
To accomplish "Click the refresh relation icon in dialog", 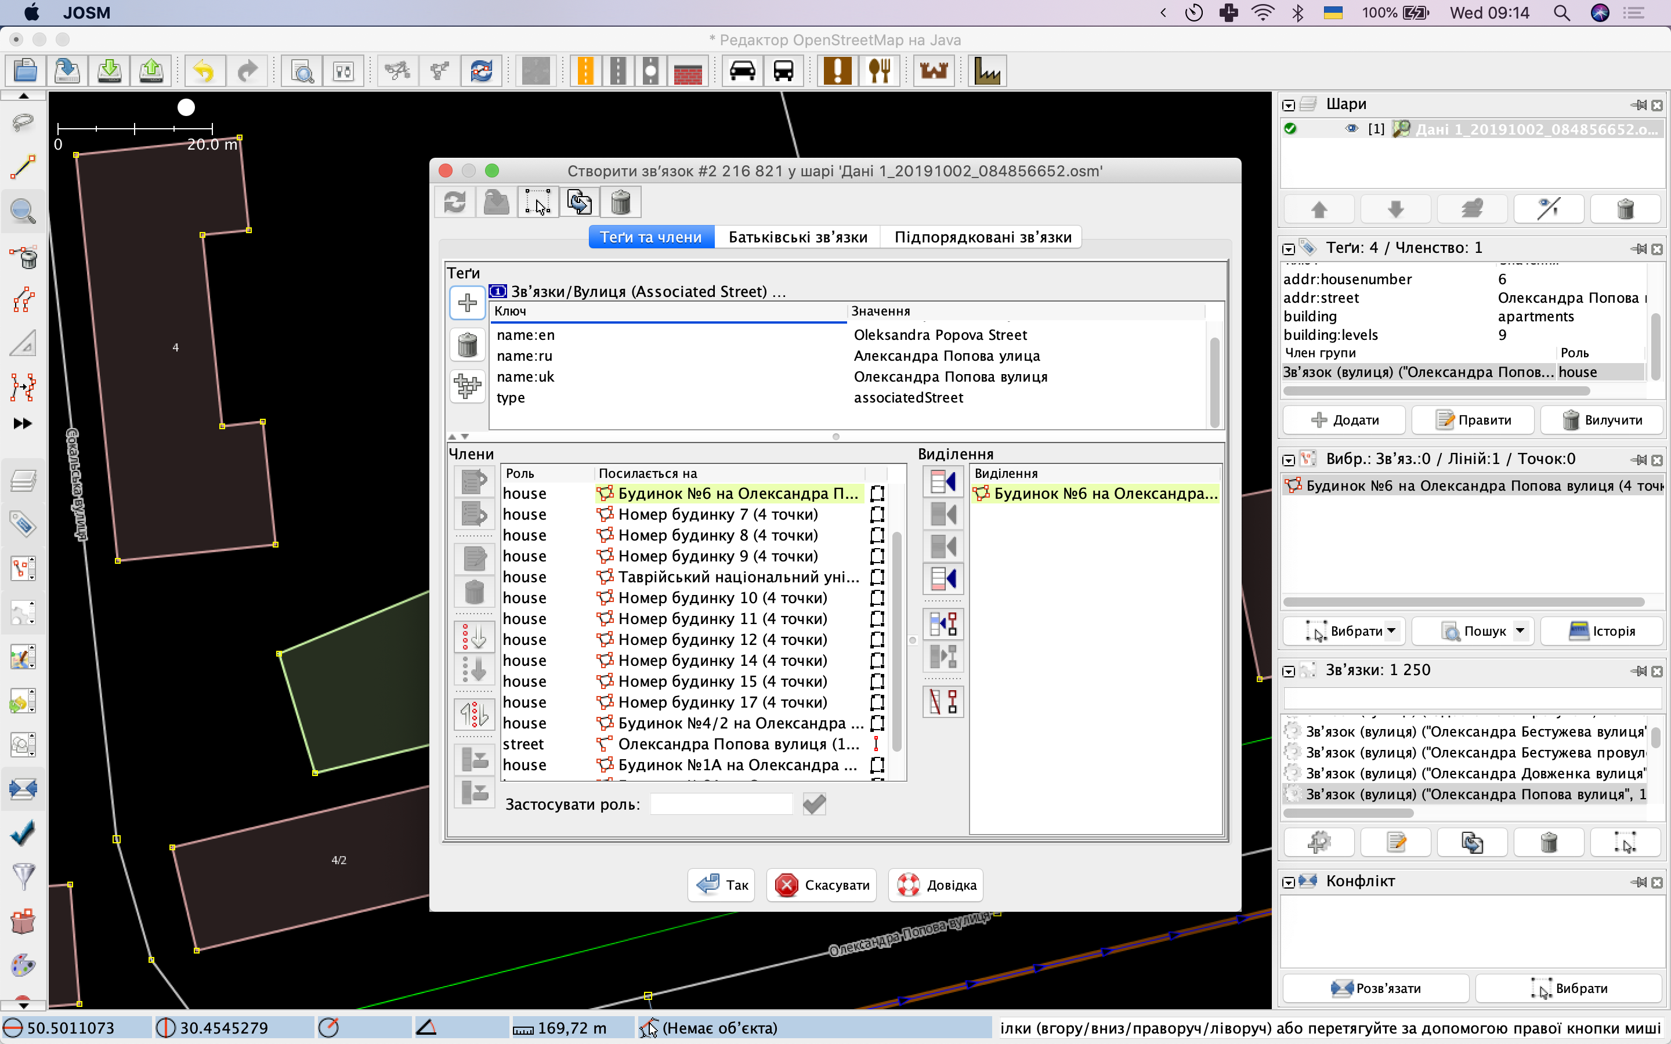I will tap(454, 202).
